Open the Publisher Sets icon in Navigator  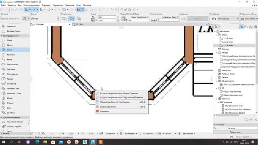pos(256,27)
